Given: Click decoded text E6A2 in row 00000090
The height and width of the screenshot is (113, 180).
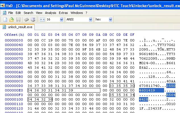Looking at the screenshot, I should pyautogui.click(x=144, y=68).
